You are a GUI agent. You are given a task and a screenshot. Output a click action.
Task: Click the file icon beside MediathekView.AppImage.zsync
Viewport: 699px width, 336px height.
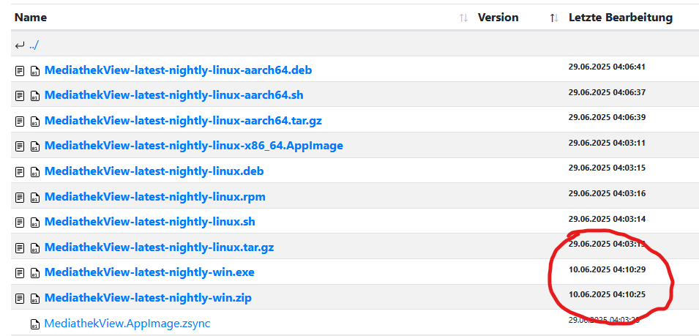point(34,324)
